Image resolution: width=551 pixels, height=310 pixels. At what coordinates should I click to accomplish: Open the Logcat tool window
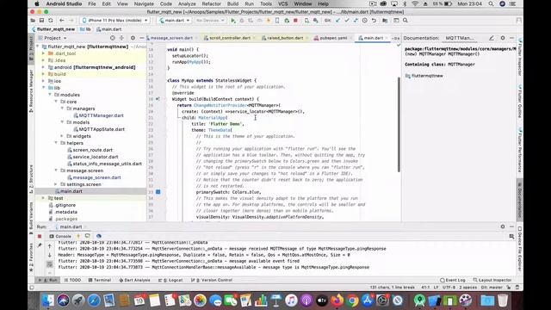tap(170, 280)
